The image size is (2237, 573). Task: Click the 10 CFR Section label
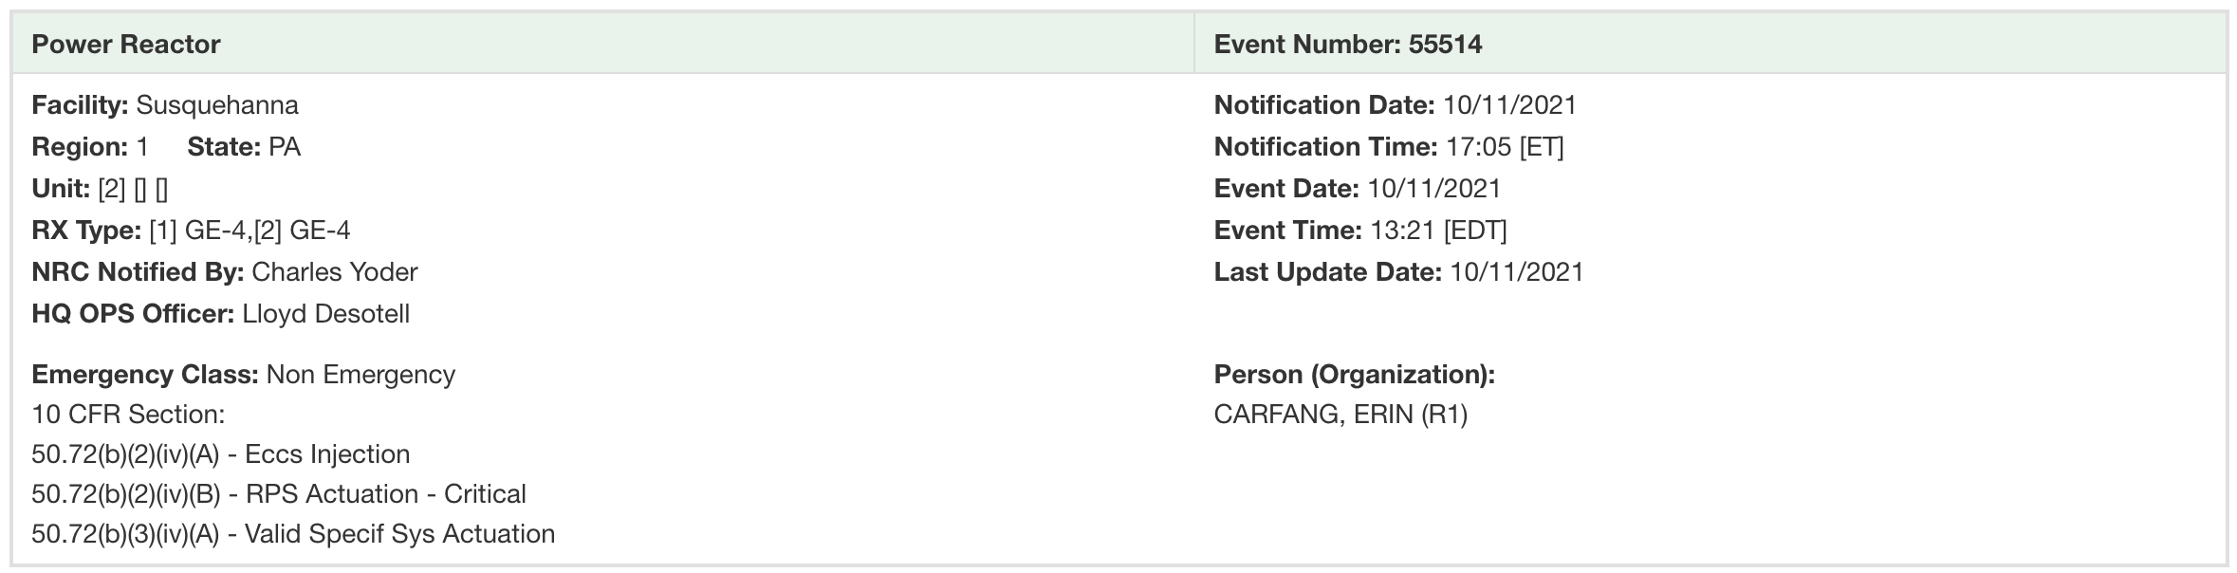pos(128,415)
